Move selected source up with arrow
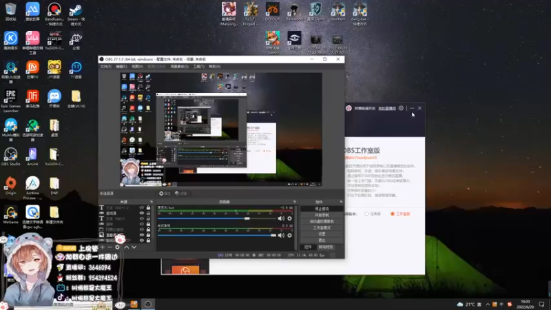 (x=126, y=247)
